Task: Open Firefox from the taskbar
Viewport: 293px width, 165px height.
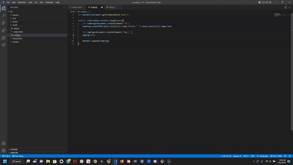Action: pyautogui.click(x=122, y=161)
